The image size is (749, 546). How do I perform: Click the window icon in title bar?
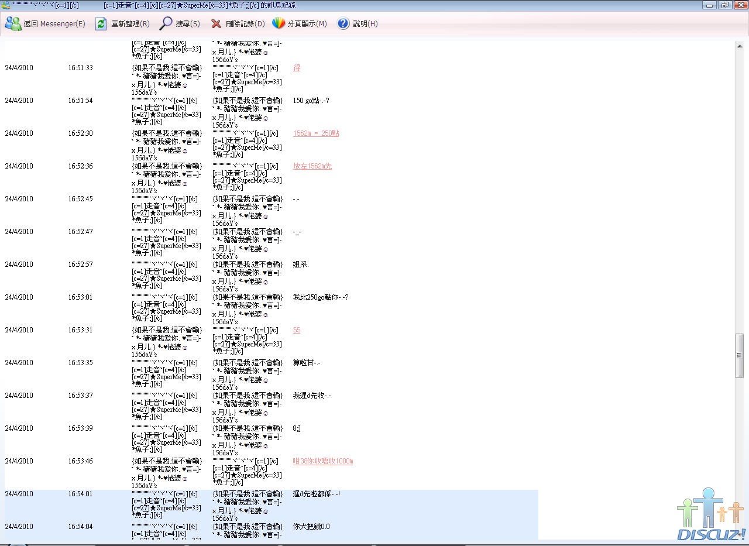click(x=6, y=5)
